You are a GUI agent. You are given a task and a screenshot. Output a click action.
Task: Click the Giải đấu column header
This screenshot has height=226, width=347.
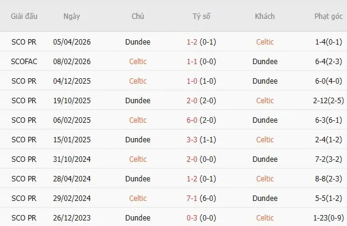[24, 16]
